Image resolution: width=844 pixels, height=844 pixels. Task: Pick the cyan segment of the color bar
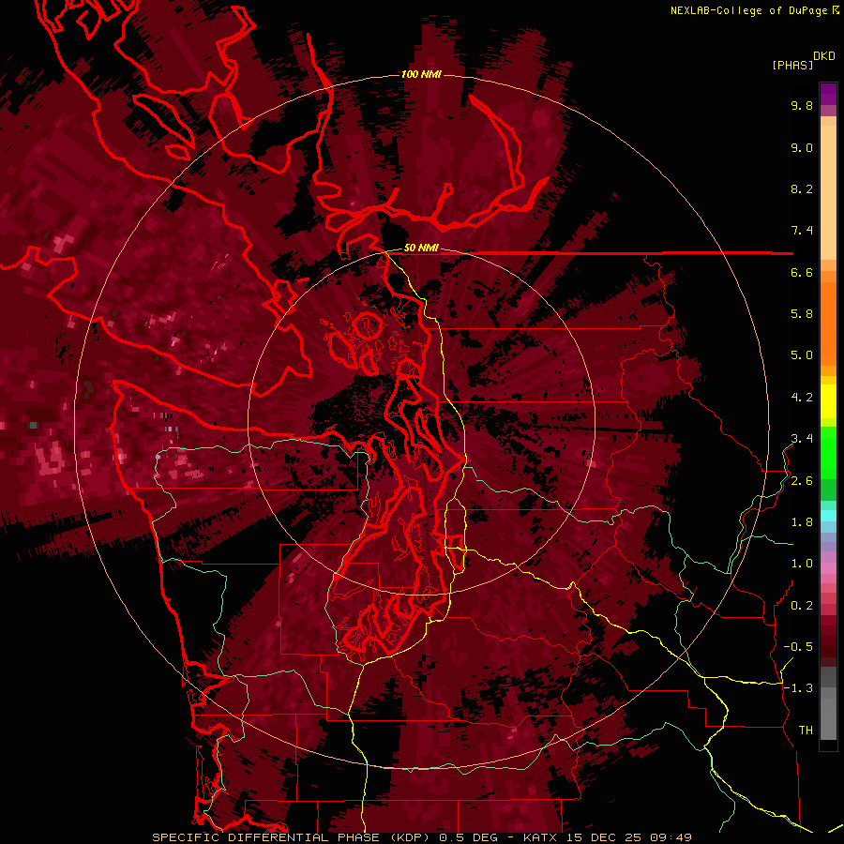(828, 516)
